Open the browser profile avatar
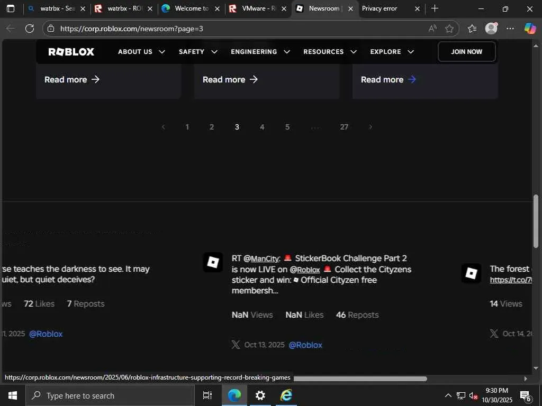Image resolution: width=542 pixels, height=406 pixels. (491, 29)
